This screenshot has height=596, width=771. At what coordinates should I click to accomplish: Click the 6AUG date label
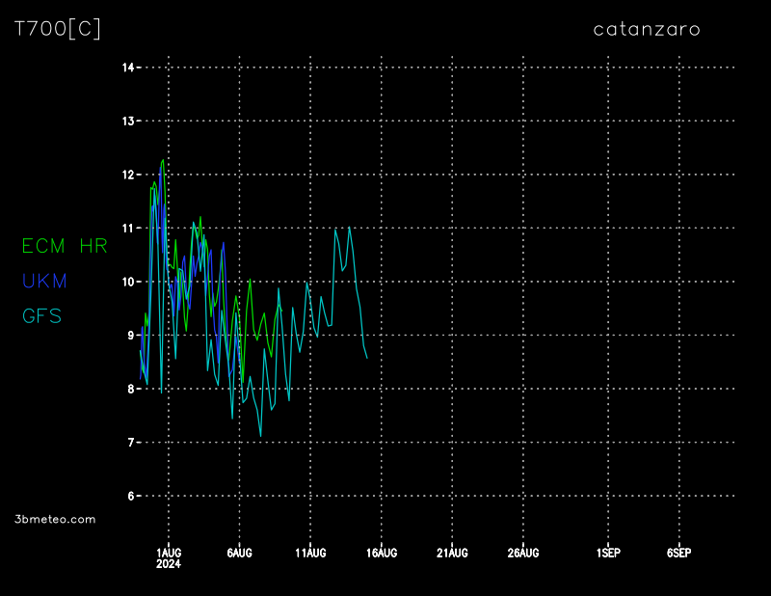click(x=239, y=553)
